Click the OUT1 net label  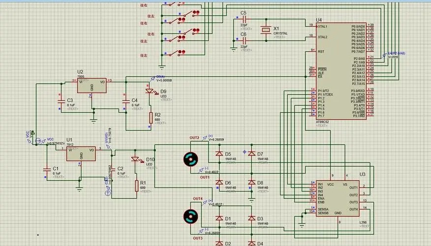pos(205,177)
